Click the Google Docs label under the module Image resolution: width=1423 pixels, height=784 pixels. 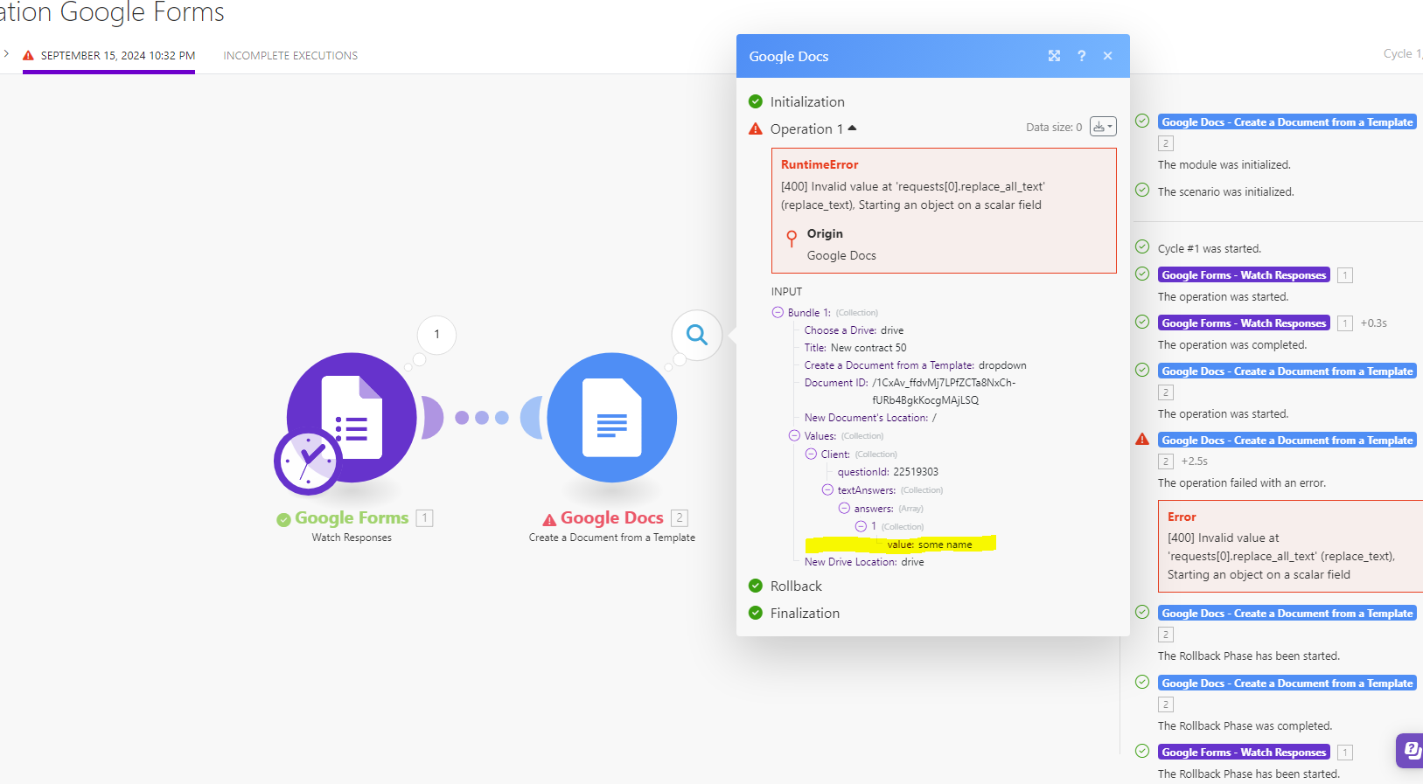point(611,518)
